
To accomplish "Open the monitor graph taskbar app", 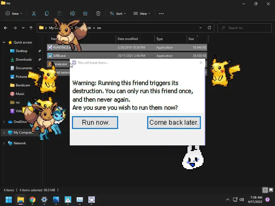I will 80,200.
